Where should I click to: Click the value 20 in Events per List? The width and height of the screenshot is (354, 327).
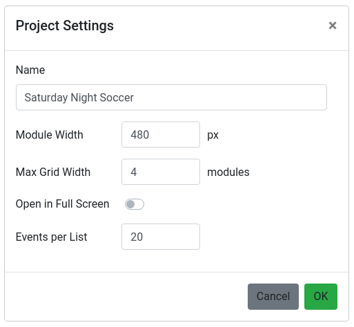(137, 237)
